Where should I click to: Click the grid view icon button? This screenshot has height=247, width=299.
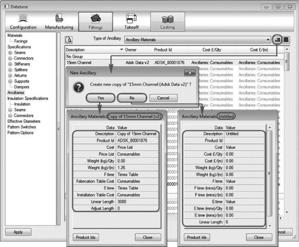(286, 40)
